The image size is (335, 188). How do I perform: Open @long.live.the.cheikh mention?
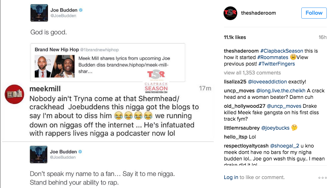[x=281, y=91]
